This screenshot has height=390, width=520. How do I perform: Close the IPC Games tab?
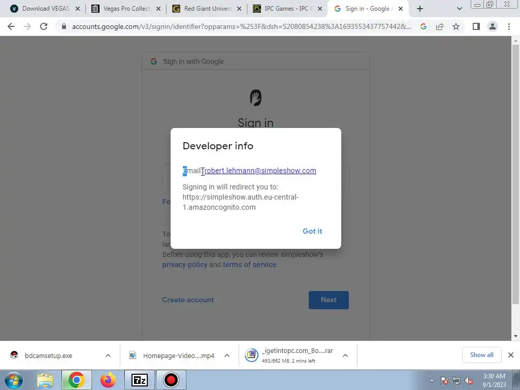(x=320, y=9)
